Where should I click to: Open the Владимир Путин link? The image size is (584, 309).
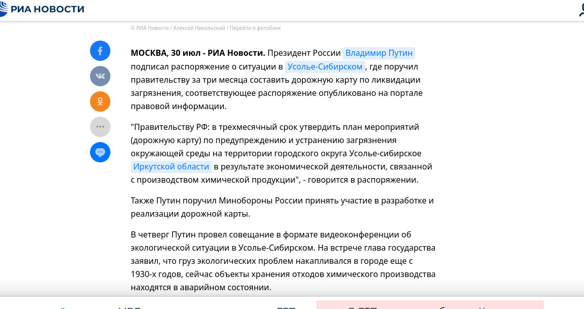coord(379,53)
